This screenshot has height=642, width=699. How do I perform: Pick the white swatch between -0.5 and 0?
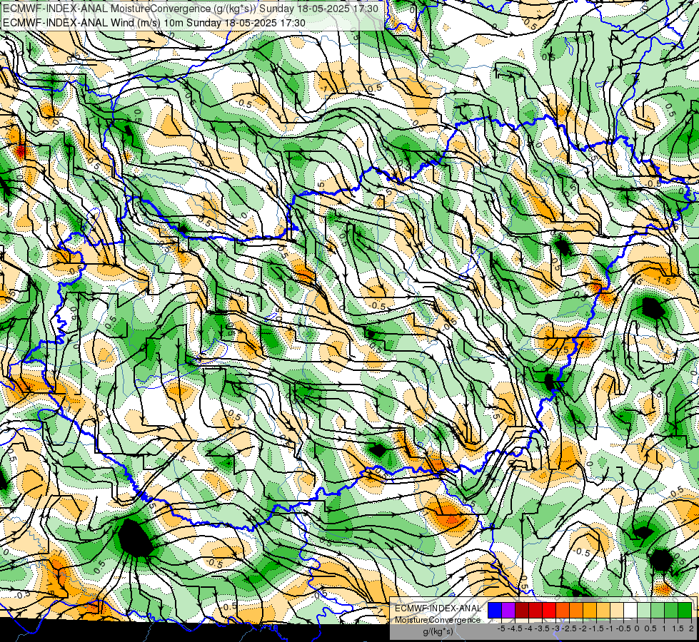(630, 611)
